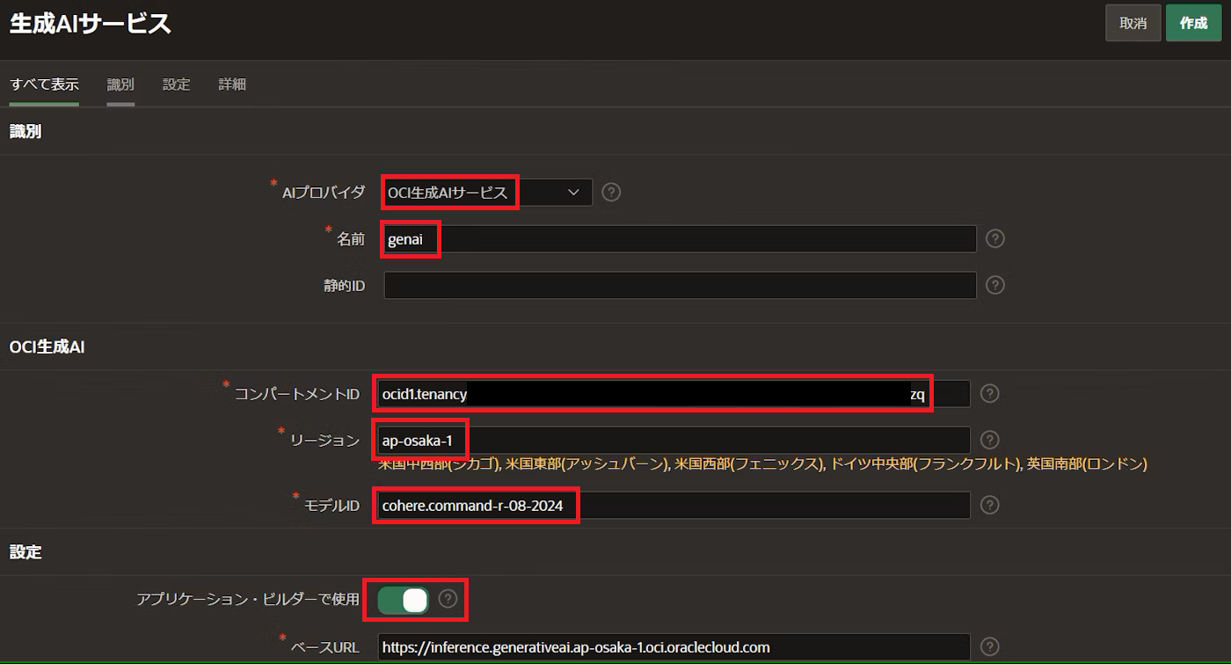This screenshot has width=1231, height=664.
Task: Show help for リージョン field
Action: click(989, 440)
